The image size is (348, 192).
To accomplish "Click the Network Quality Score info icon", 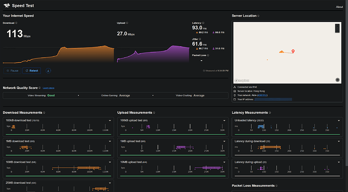I will coord(39,88).
